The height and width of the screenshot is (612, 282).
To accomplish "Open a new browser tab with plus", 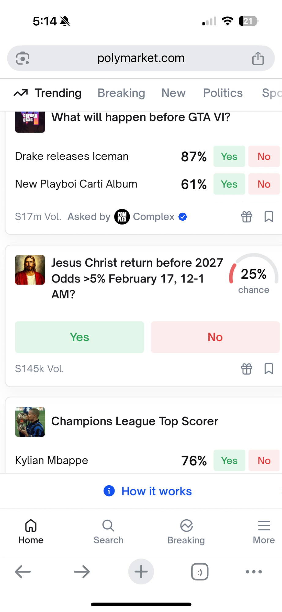I will 141,571.
